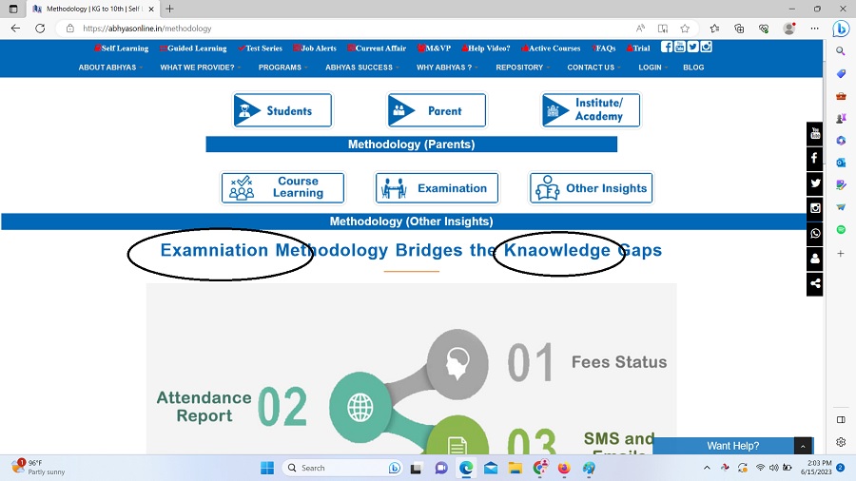Viewport: 856px width, 481px height.
Task: Open the LOGIN dropdown
Action: (x=652, y=67)
